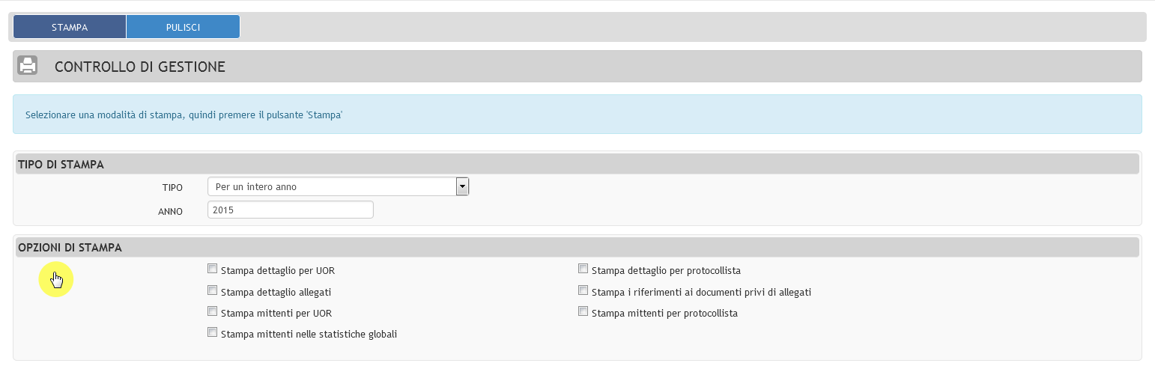1155x366 pixels.
Task: Click the ANNO field label
Action: [170, 212]
